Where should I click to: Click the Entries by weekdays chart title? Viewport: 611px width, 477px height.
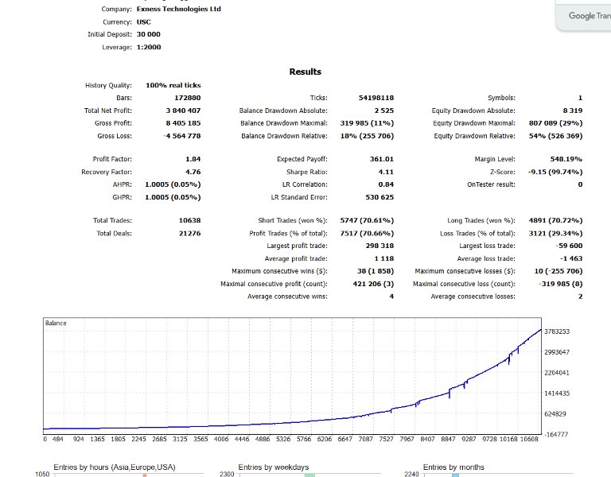click(x=274, y=467)
